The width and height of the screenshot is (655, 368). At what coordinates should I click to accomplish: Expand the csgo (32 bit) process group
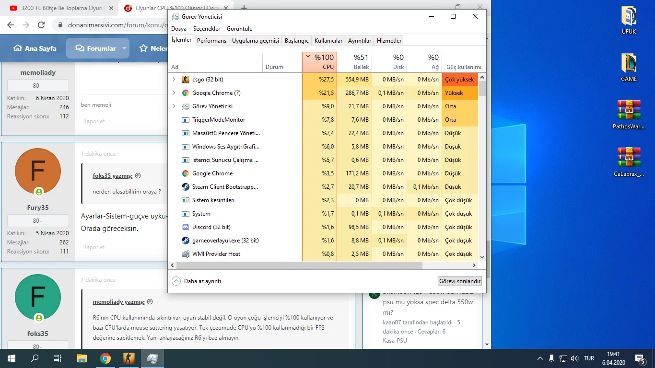[174, 80]
